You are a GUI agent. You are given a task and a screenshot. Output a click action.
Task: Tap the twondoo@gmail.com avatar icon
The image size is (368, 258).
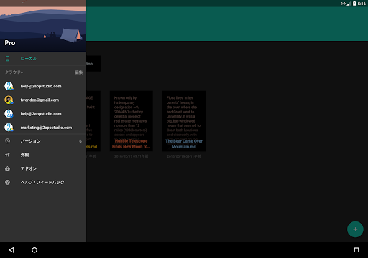tap(9, 100)
